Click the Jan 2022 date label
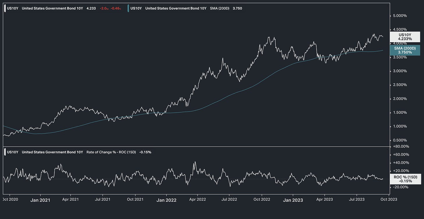This screenshot has width=424, height=219. point(166,200)
